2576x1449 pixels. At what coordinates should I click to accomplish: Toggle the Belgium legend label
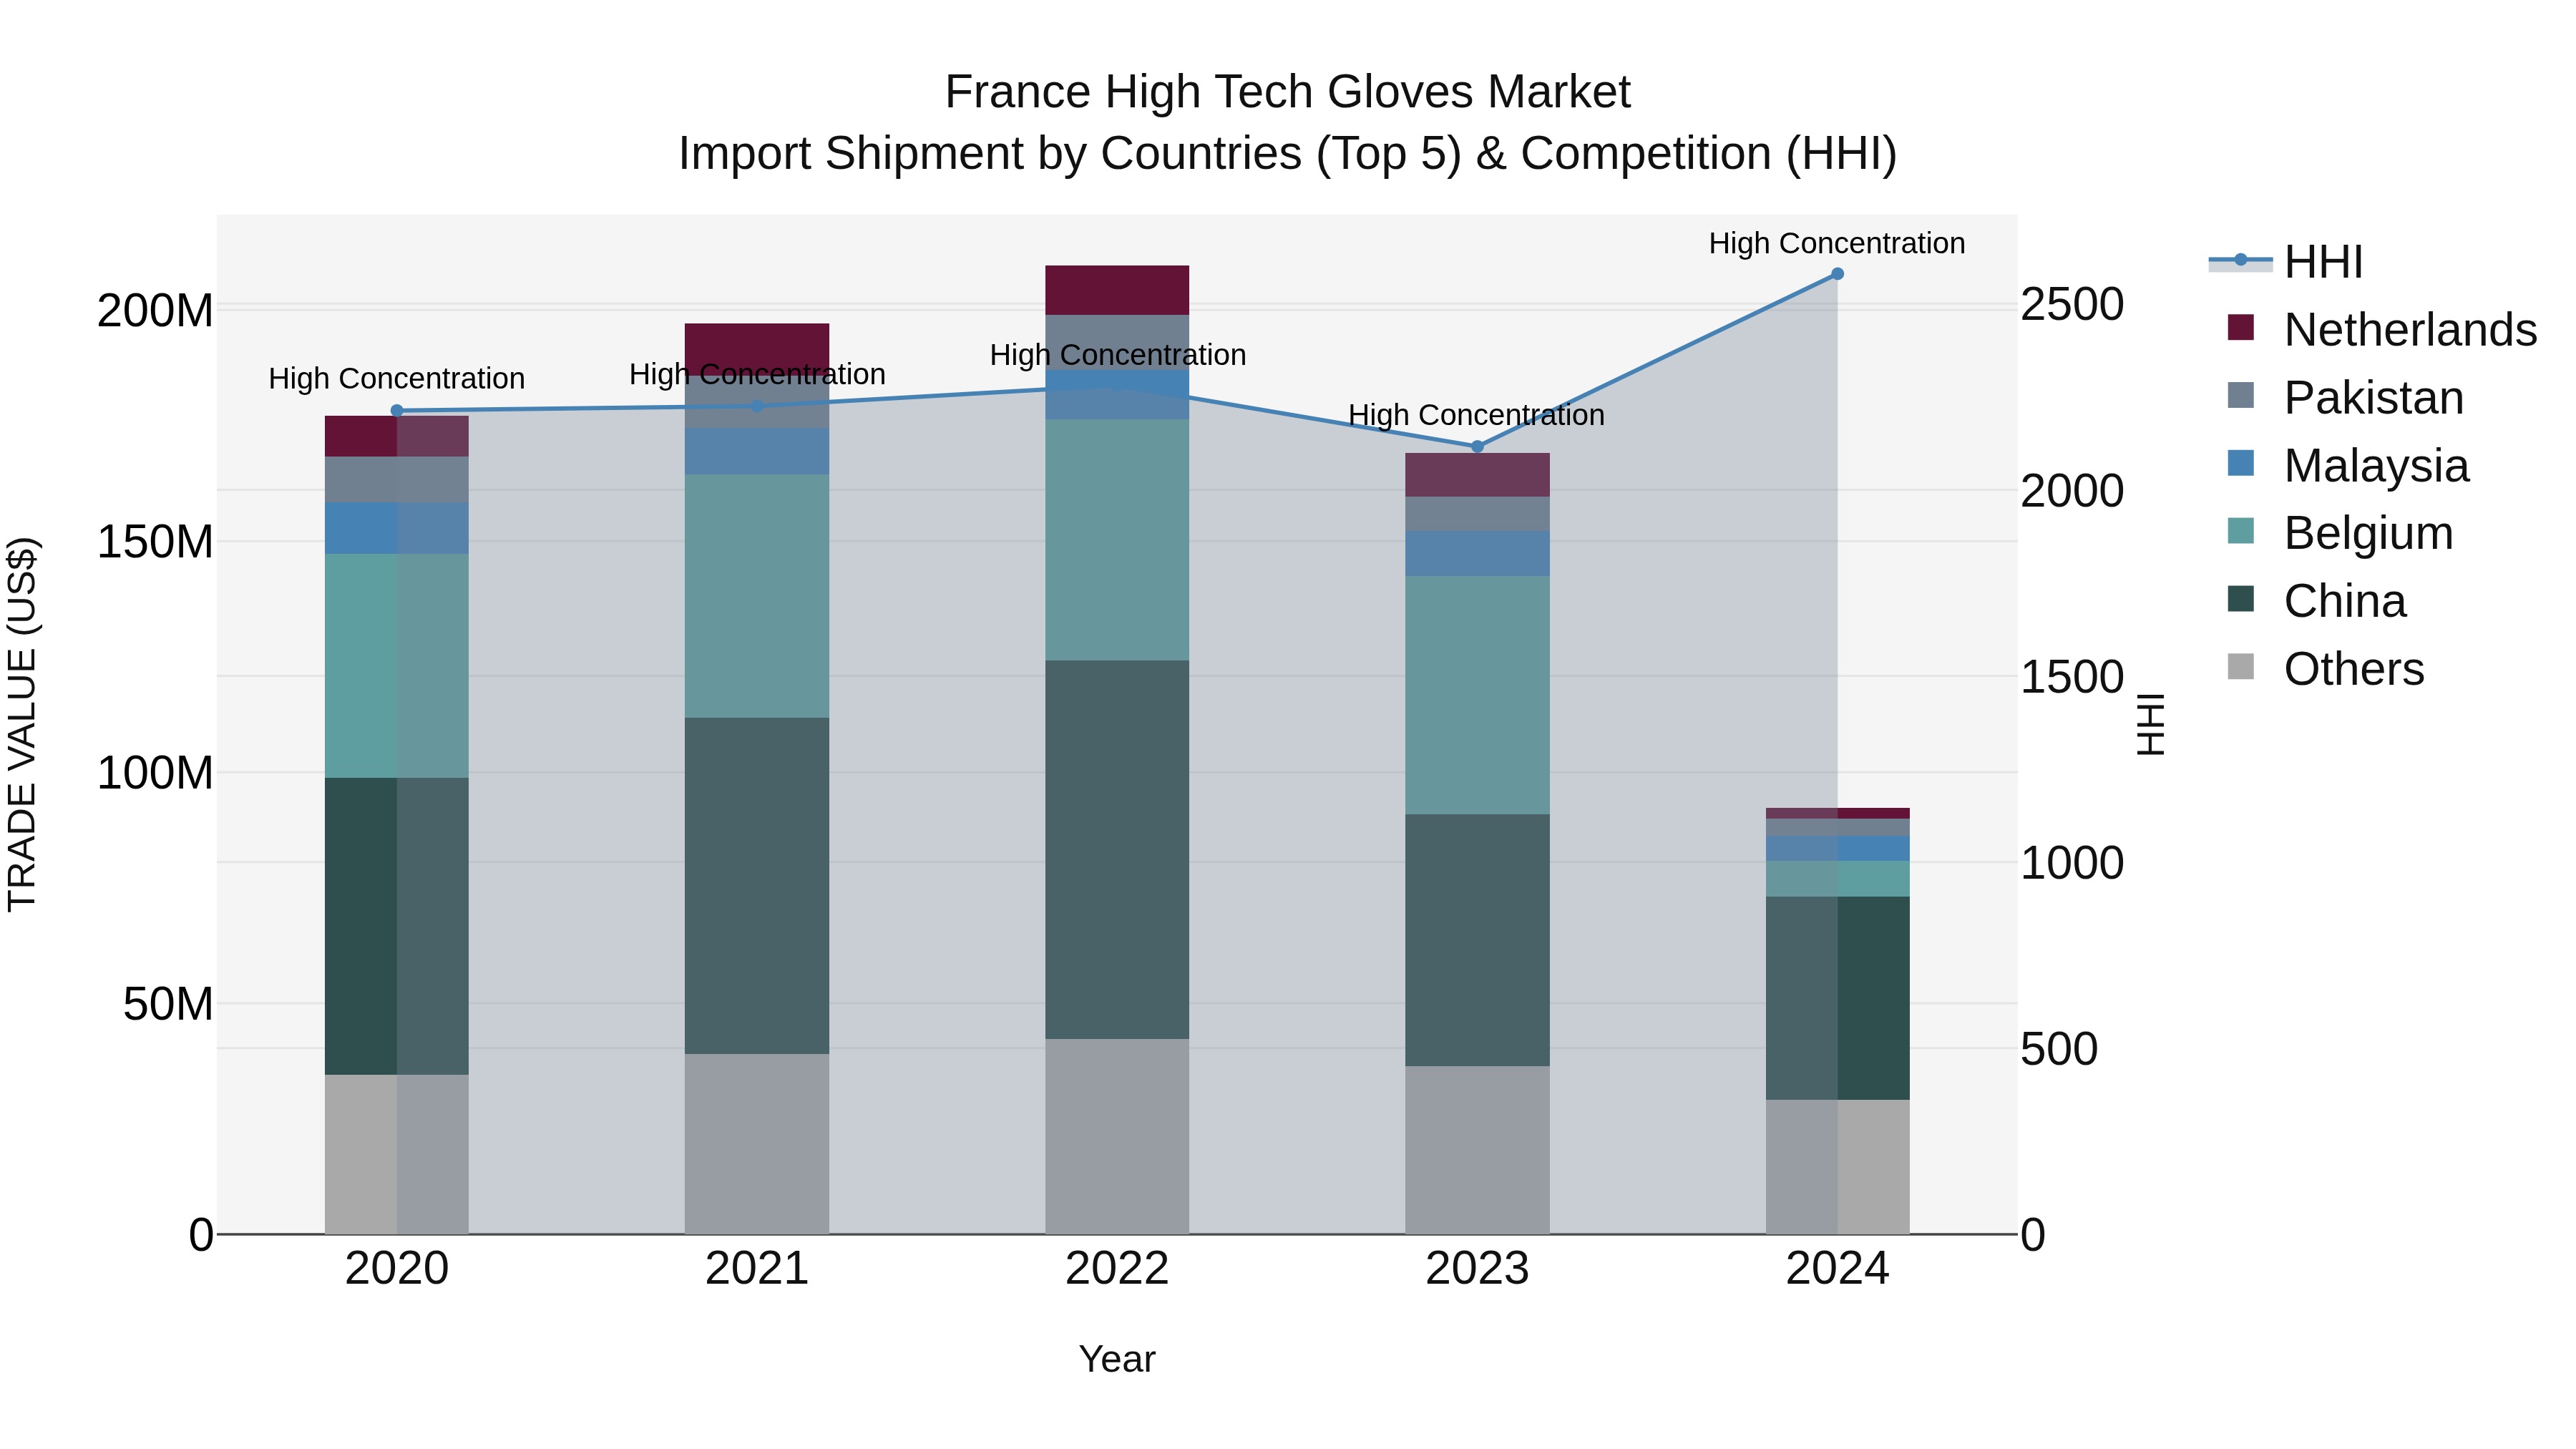pos(2369,533)
